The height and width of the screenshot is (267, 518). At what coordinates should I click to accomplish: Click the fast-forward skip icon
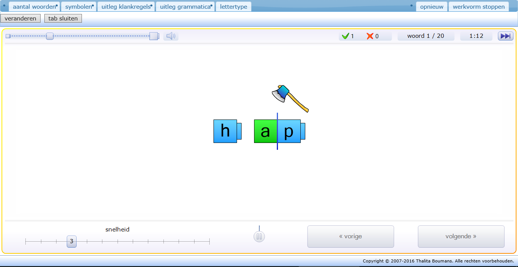tap(505, 36)
